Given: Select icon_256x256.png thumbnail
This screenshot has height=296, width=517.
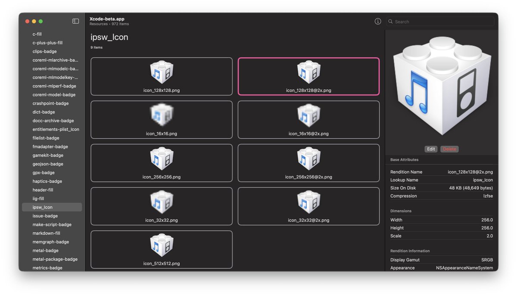Looking at the screenshot, I should [162, 163].
